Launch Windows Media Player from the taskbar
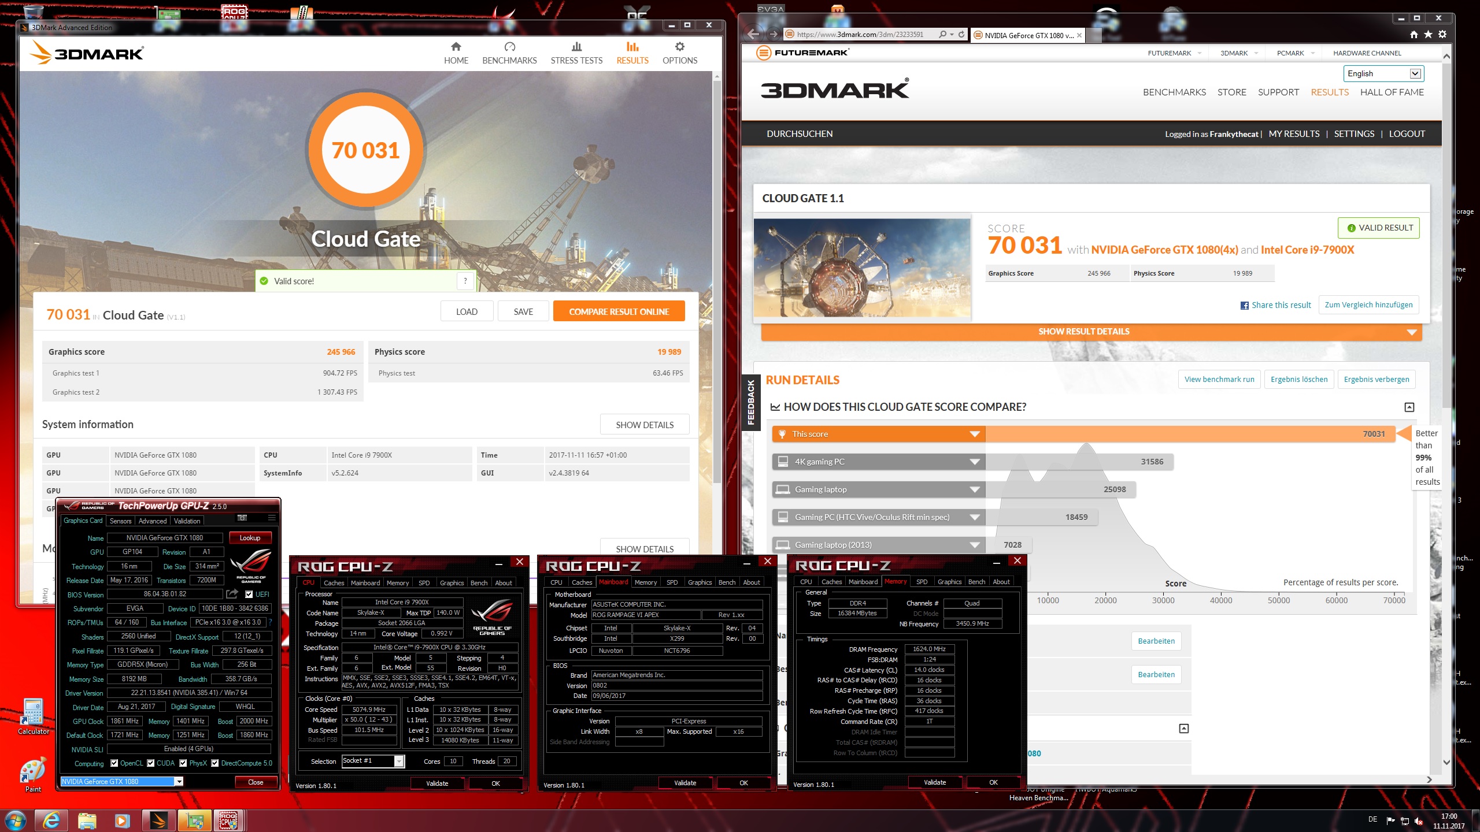Screen dimensions: 1480x832 (x=122, y=820)
